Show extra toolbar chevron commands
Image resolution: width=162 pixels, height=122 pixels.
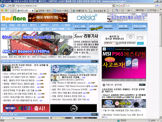pos(161,10)
